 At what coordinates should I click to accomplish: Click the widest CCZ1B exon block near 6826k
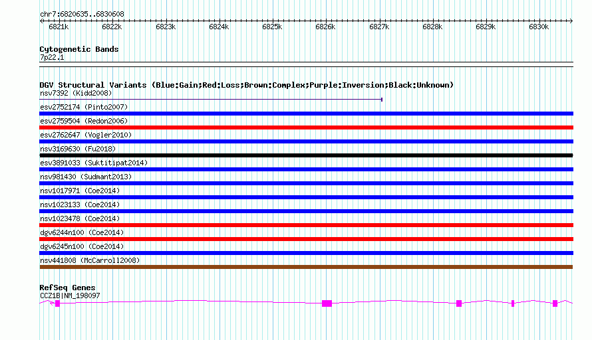[327, 303]
